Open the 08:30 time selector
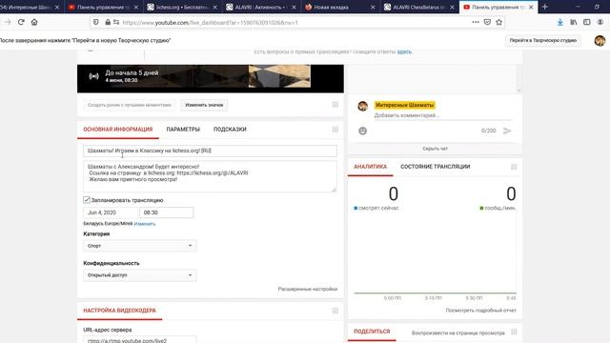The height and width of the screenshot is (343, 610). (x=167, y=212)
